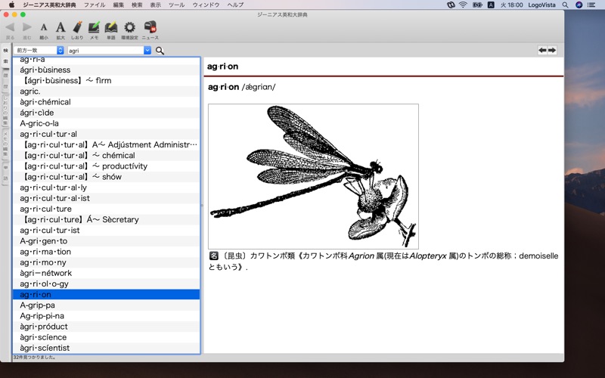Select the ágri·bùsiness entry
This screenshot has height=378, width=605.
pos(106,70)
